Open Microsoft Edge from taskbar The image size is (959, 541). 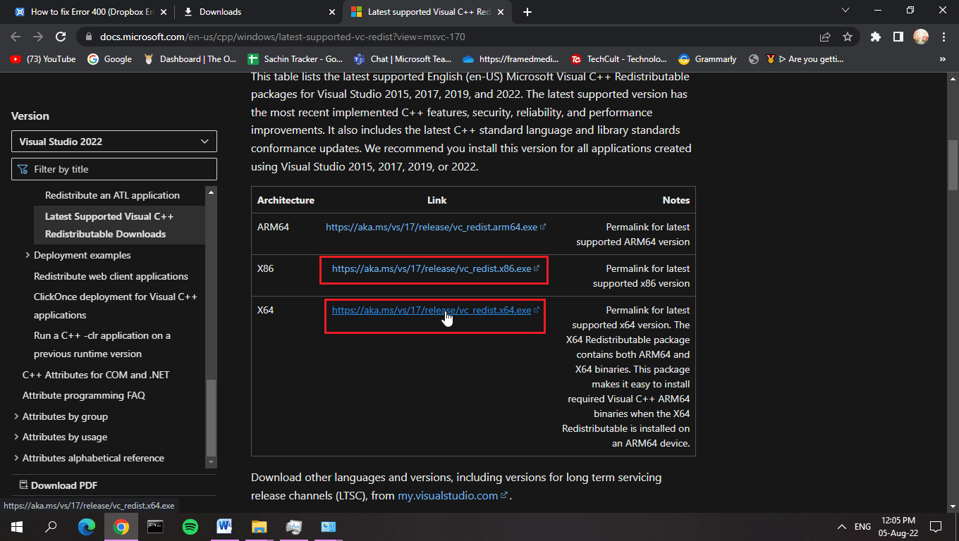(86, 526)
